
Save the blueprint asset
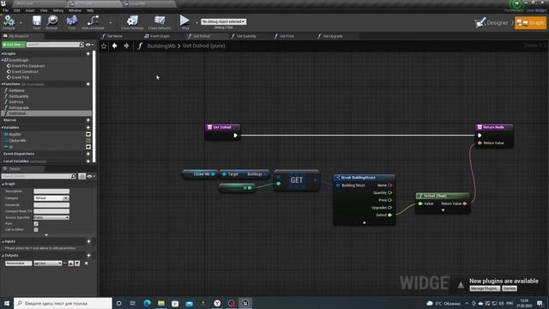point(37,22)
